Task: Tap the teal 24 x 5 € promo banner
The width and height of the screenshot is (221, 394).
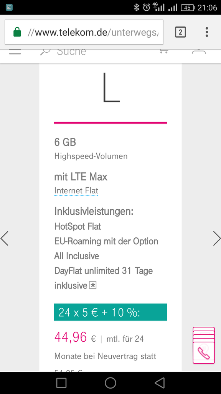Action: [110, 312]
